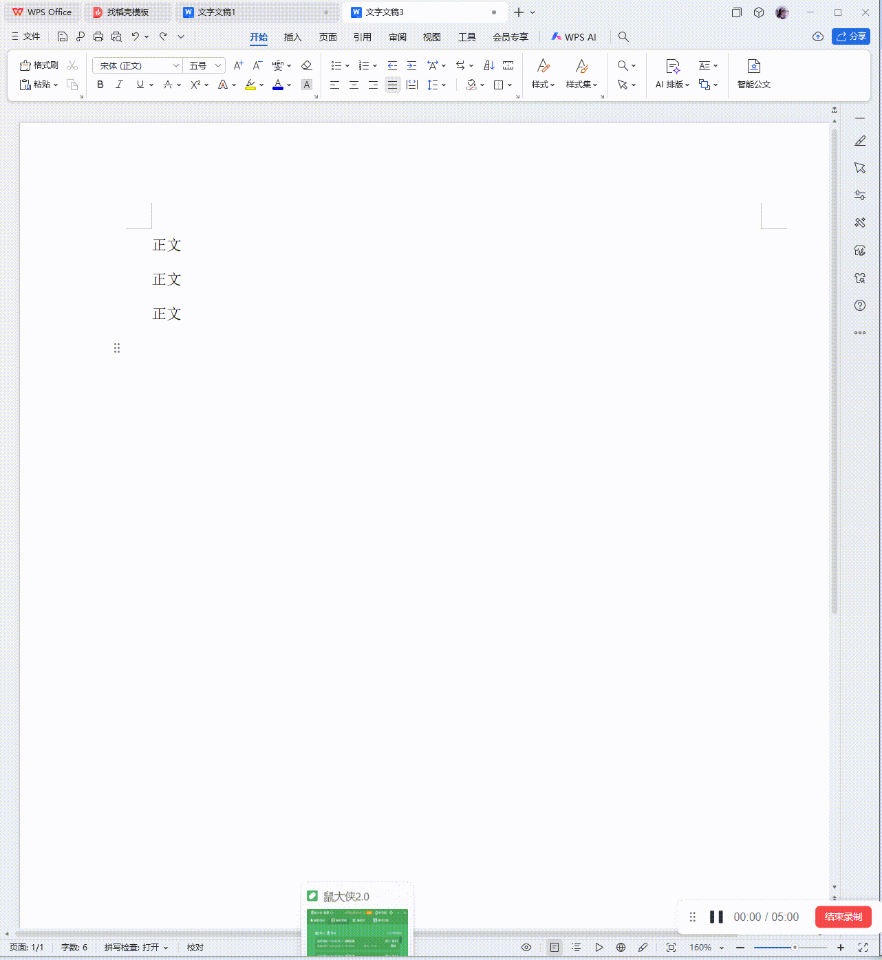Expand the 样式集 dropdown

pos(581,85)
